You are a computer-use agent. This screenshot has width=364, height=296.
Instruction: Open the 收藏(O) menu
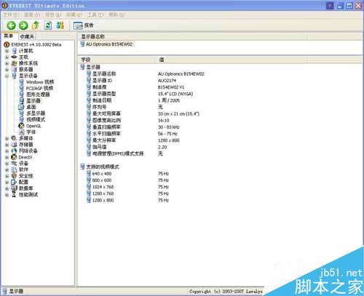tap(74, 15)
